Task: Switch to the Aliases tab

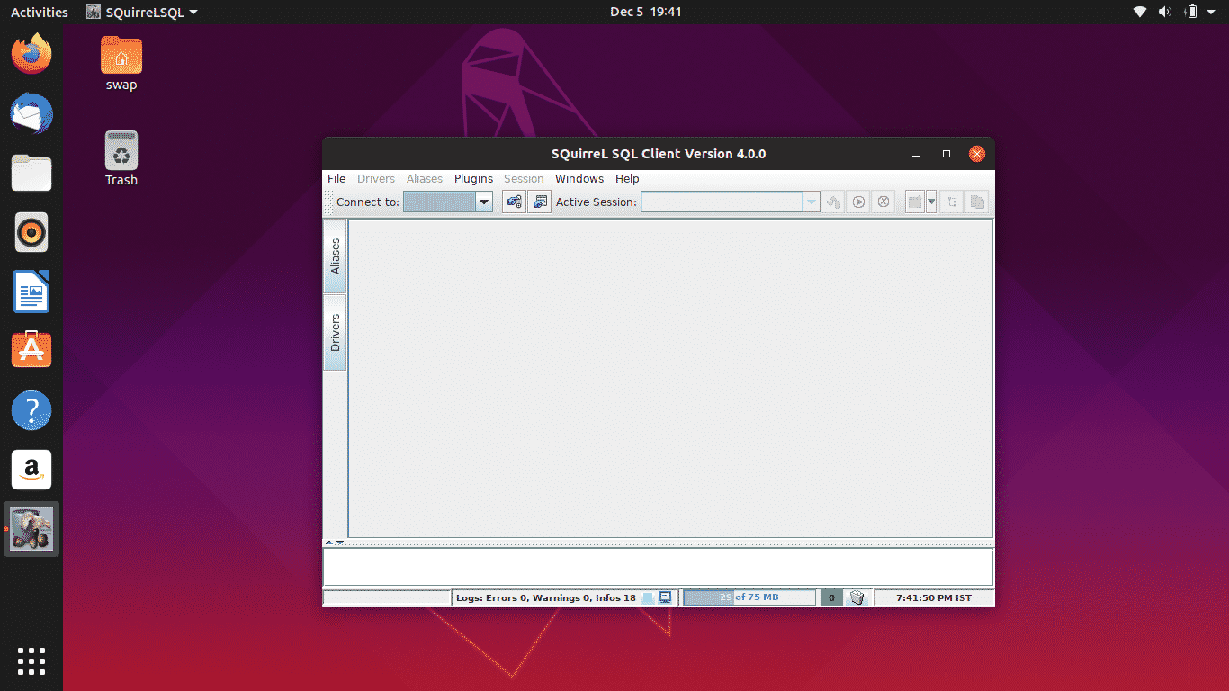Action: coord(335,258)
